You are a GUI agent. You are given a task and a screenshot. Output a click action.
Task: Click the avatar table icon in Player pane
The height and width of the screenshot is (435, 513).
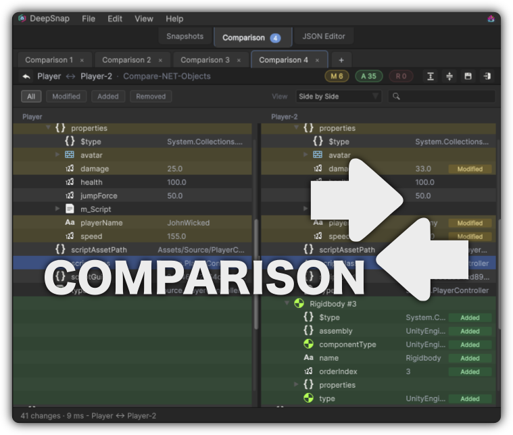click(70, 155)
